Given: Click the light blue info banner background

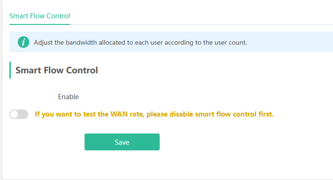Looking at the screenshot, I should pos(289,42).
